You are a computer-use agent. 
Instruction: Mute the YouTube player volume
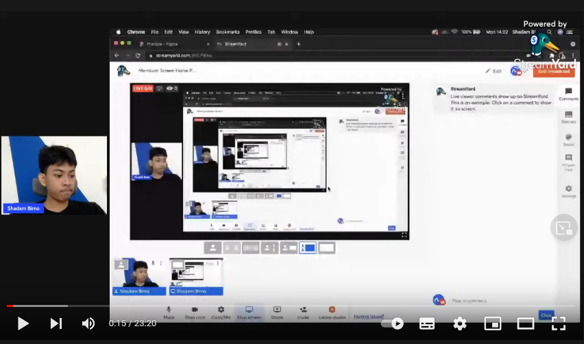point(88,323)
